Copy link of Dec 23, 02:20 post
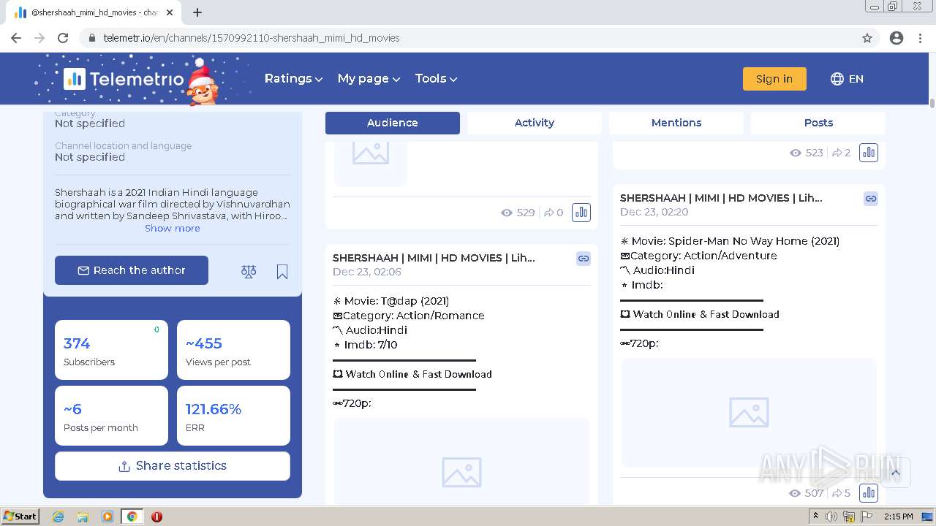The width and height of the screenshot is (936, 526). coord(871,198)
